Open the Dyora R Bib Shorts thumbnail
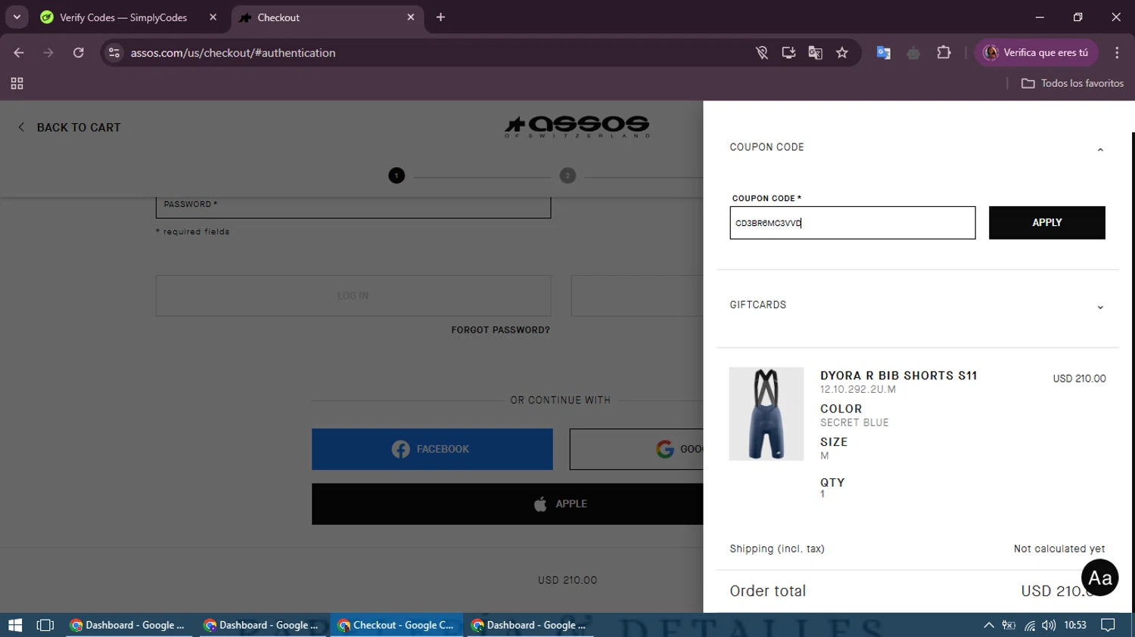The image size is (1135, 637). [x=766, y=414]
